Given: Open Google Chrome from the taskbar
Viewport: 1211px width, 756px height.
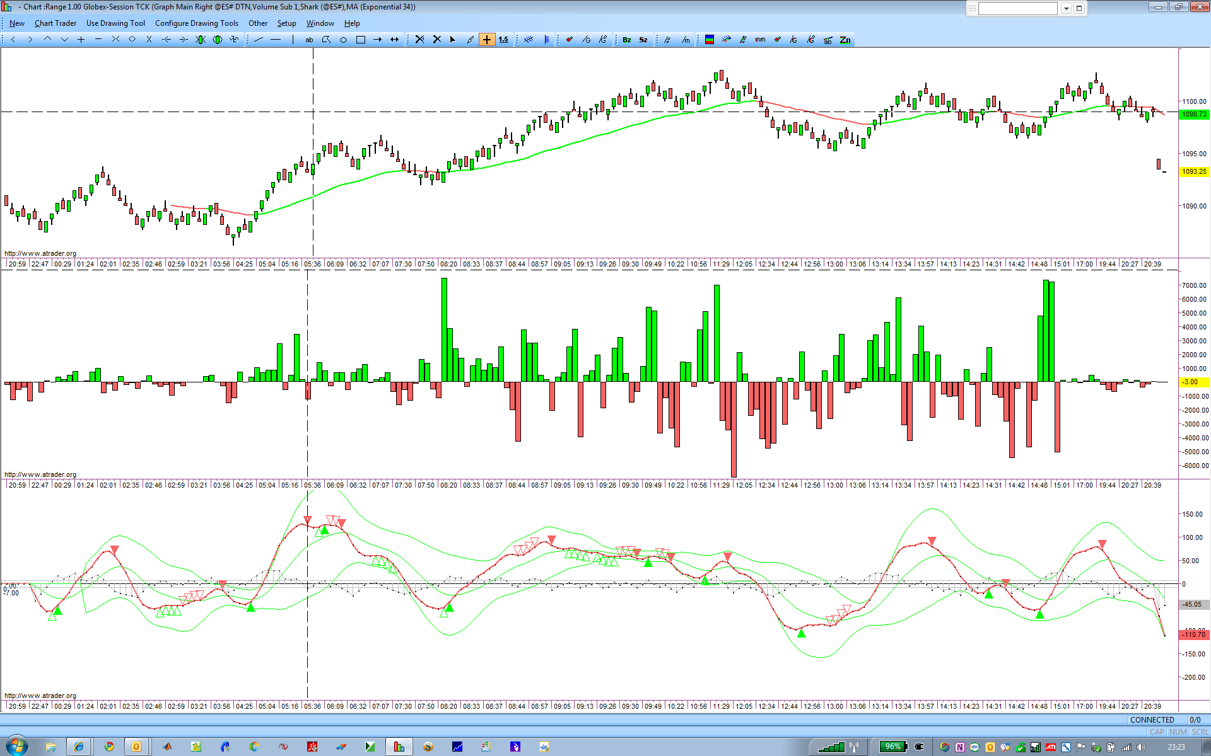Looking at the screenshot, I should click(x=109, y=747).
